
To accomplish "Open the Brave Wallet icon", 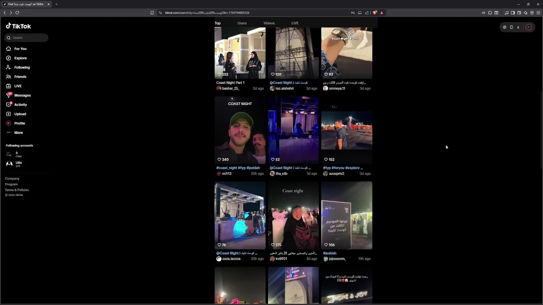I will click(519, 13).
